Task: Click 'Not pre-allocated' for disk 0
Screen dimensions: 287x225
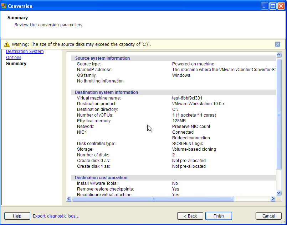Action: pos(189,161)
